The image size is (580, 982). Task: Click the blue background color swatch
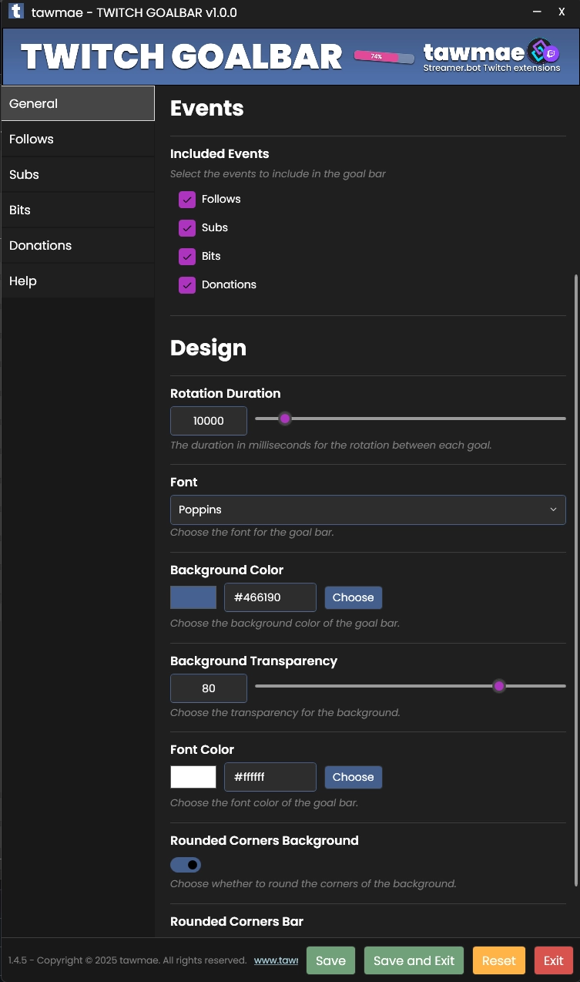[x=193, y=597]
